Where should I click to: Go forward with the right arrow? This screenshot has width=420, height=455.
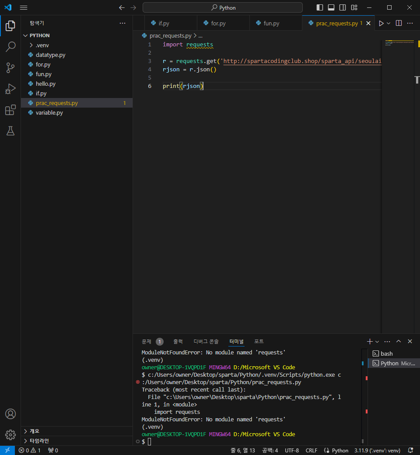133,8
